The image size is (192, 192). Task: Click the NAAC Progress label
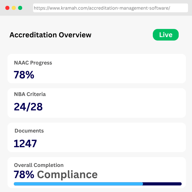(33, 63)
